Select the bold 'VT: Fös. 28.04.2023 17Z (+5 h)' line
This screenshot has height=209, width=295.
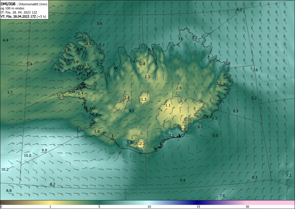tap(23, 17)
